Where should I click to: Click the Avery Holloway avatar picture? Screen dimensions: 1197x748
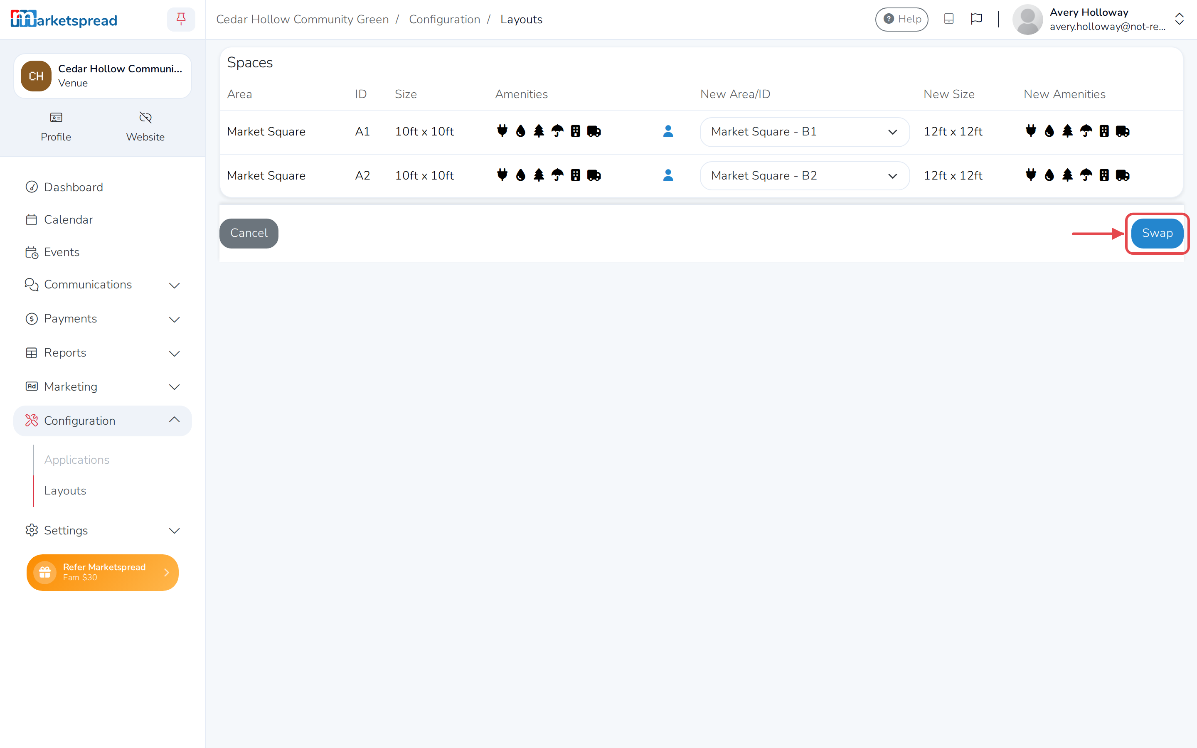[1027, 20]
